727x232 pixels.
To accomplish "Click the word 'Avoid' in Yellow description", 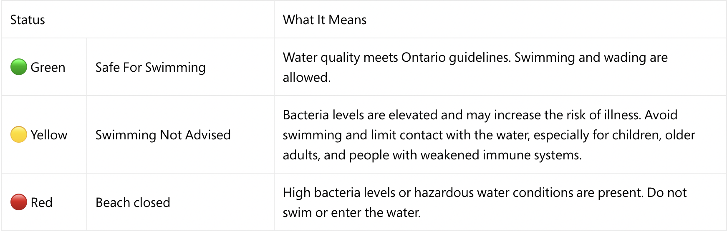I will tap(661, 115).
